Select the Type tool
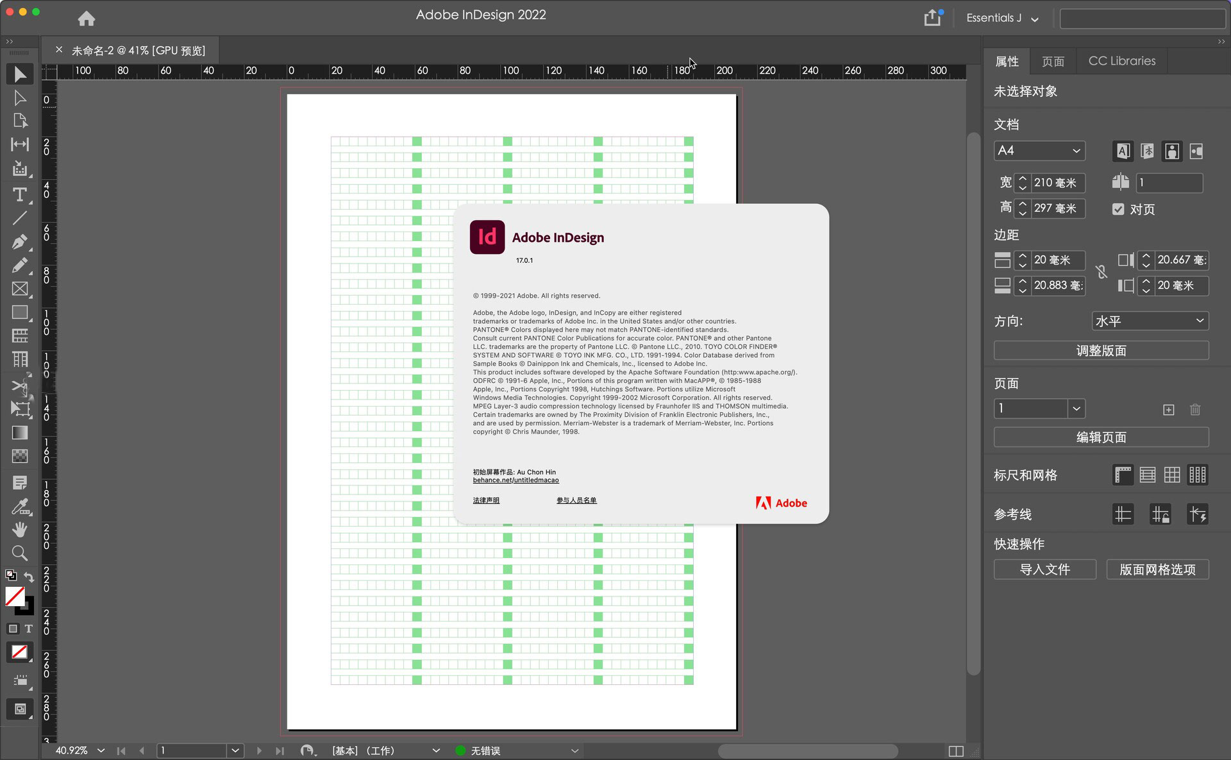The height and width of the screenshot is (760, 1231). tap(20, 194)
